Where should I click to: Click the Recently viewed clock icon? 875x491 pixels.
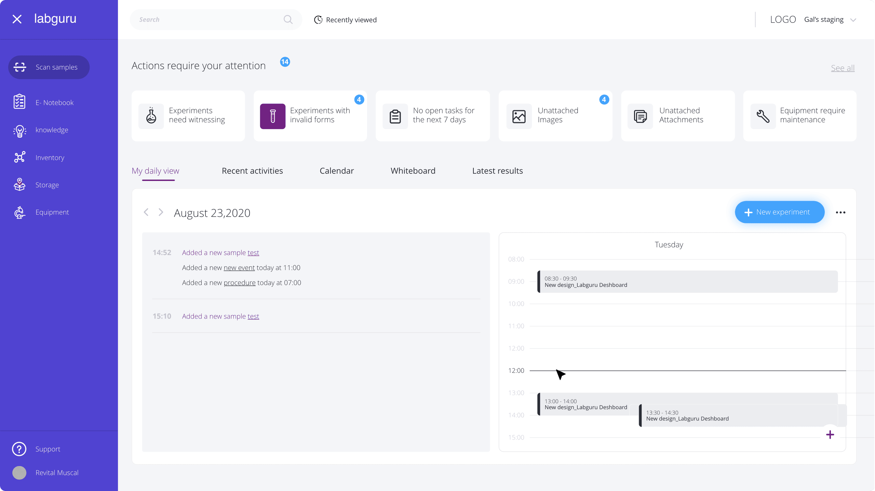[318, 19]
